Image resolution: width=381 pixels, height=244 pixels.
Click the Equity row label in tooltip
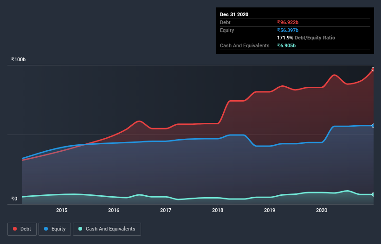pyautogui.click(x=227, y=30)
